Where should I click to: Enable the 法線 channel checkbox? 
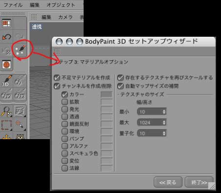click(x=65, y=168)
